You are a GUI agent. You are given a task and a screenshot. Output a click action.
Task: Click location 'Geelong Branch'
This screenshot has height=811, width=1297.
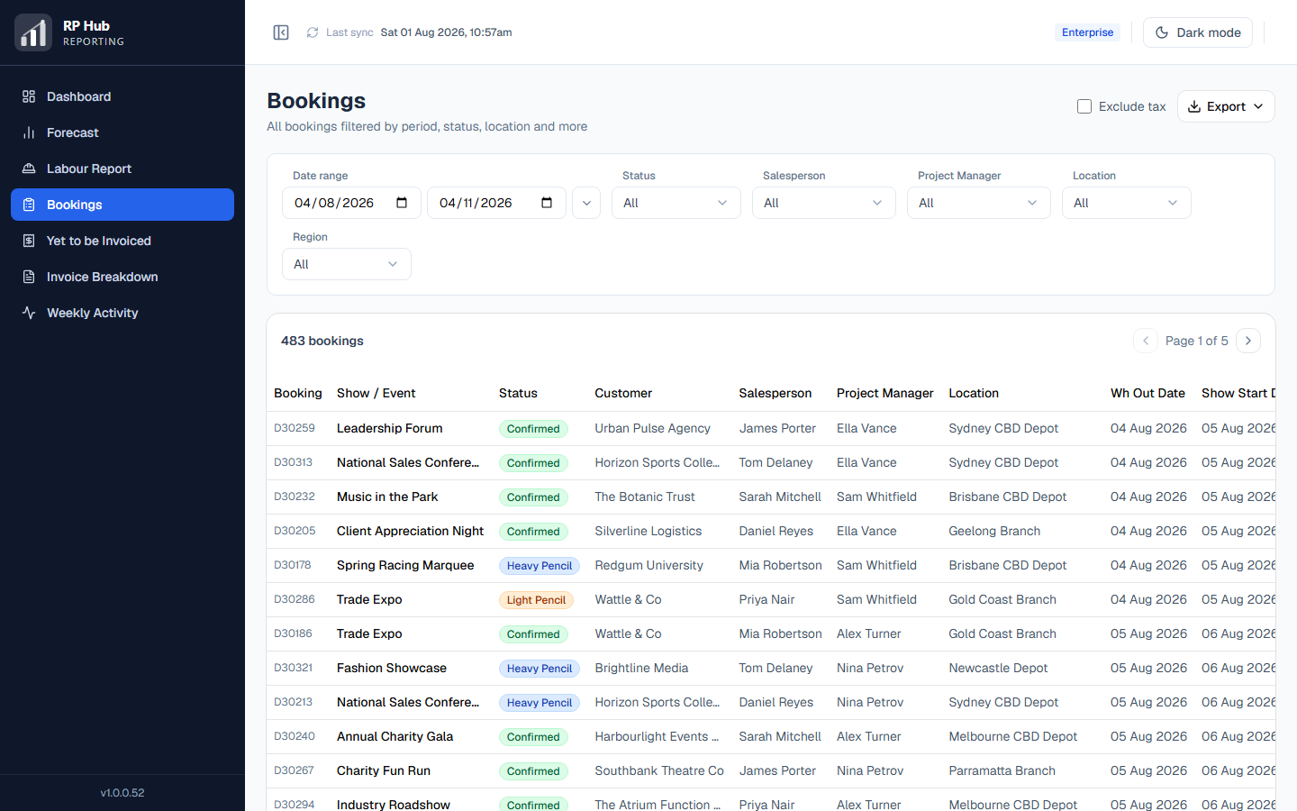click(x=994, y=531)
